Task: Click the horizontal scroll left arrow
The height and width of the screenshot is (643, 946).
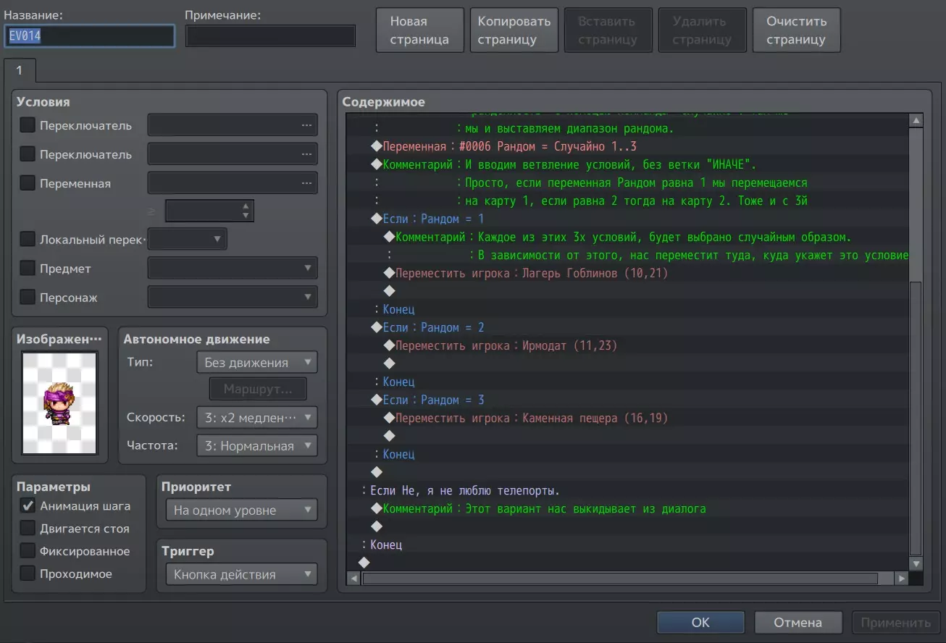Action: point(353,579)
